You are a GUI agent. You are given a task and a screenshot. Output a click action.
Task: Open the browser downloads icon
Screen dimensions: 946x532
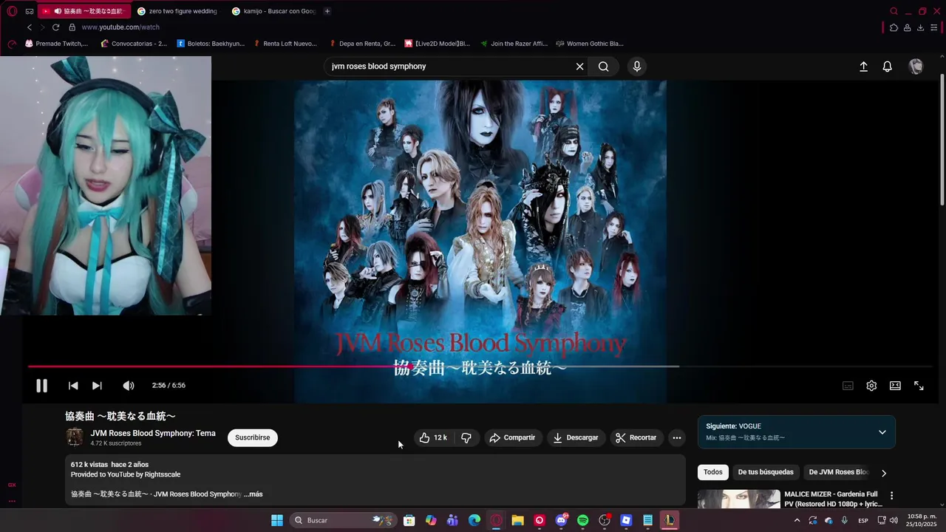point(920,27)
